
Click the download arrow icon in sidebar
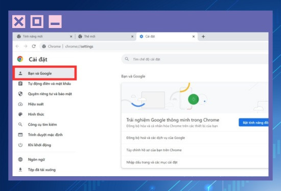pos(20,170)
